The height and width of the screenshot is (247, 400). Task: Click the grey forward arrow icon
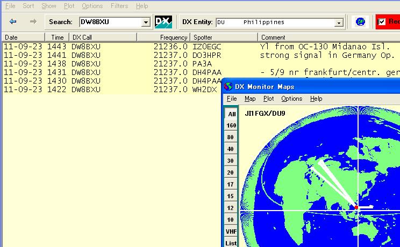33,21
